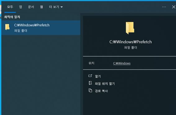Expand the 더 보기 dropdown
Screen dimensions: 176x115
click(56, 7)
